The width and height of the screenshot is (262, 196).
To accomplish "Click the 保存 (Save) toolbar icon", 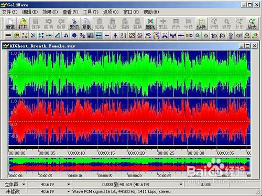I will (36, 24).
